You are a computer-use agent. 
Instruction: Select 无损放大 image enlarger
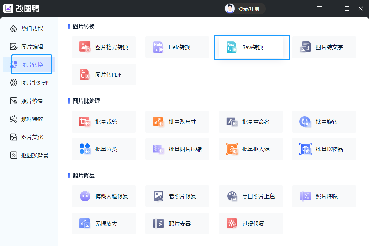tap(104, 223)
